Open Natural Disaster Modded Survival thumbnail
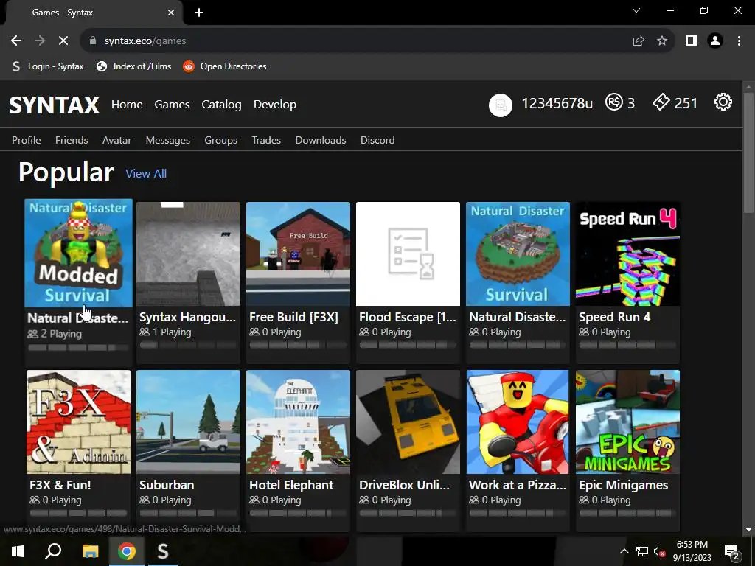The image size is (755, 566). (x=78, y=253)
